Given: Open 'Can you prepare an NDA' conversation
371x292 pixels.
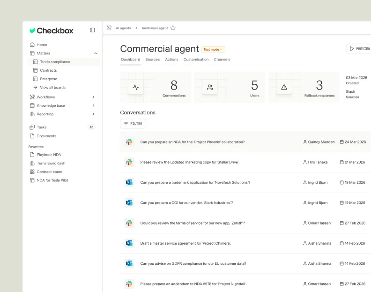Looking at the screenshot, I should (x=193, y=142).
